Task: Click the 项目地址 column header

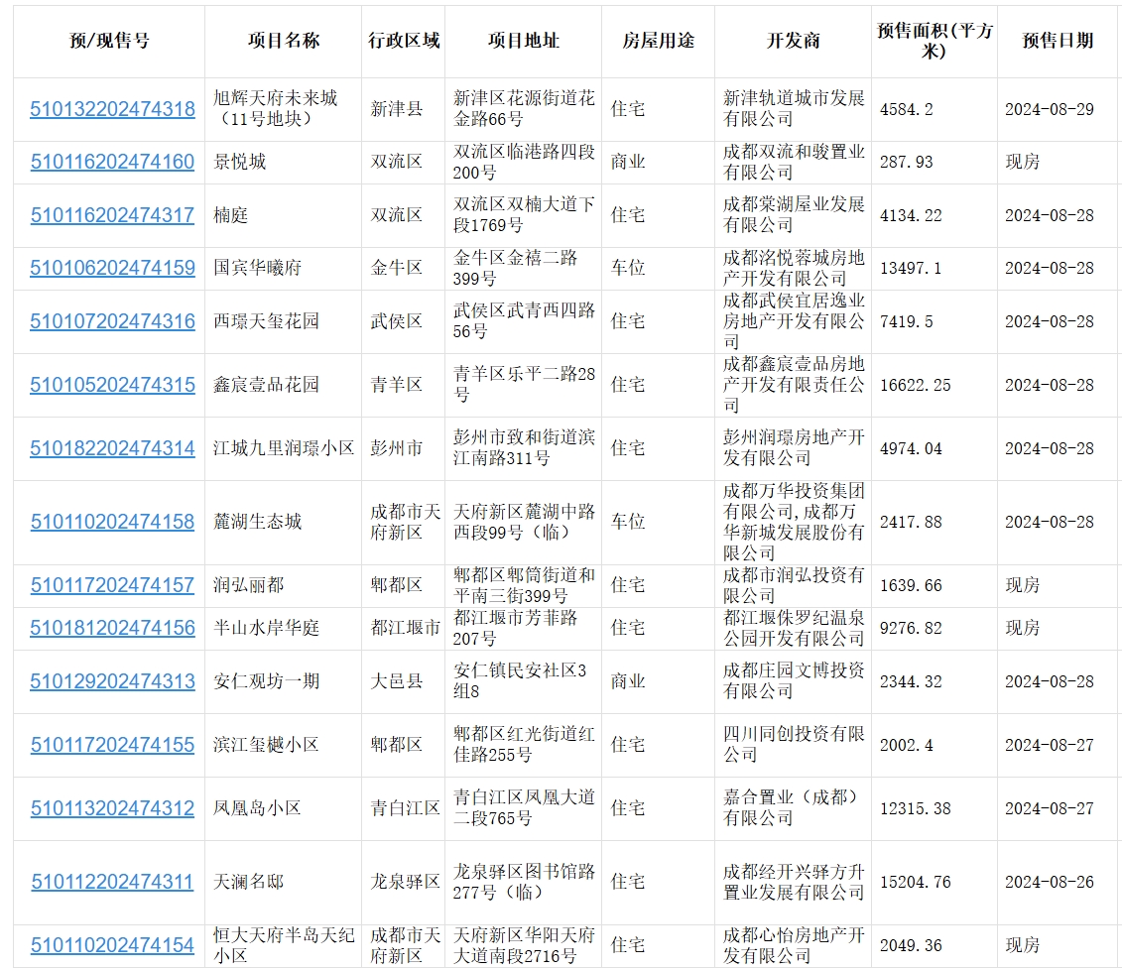Action: 524,41
